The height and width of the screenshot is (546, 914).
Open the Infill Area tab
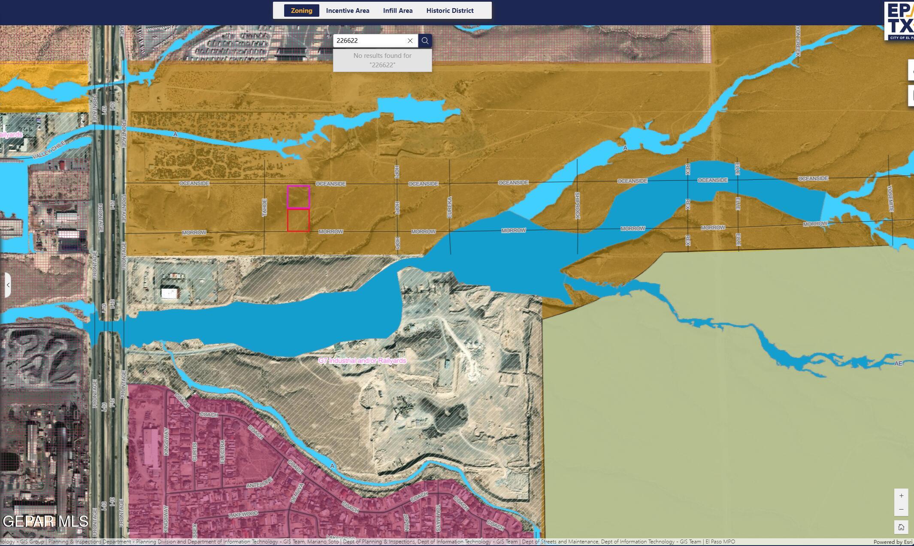[397, 11]
